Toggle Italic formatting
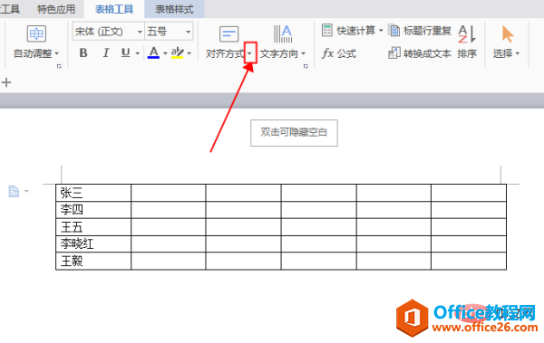Screen dimensions: 544x343 [x=106, y=53]
